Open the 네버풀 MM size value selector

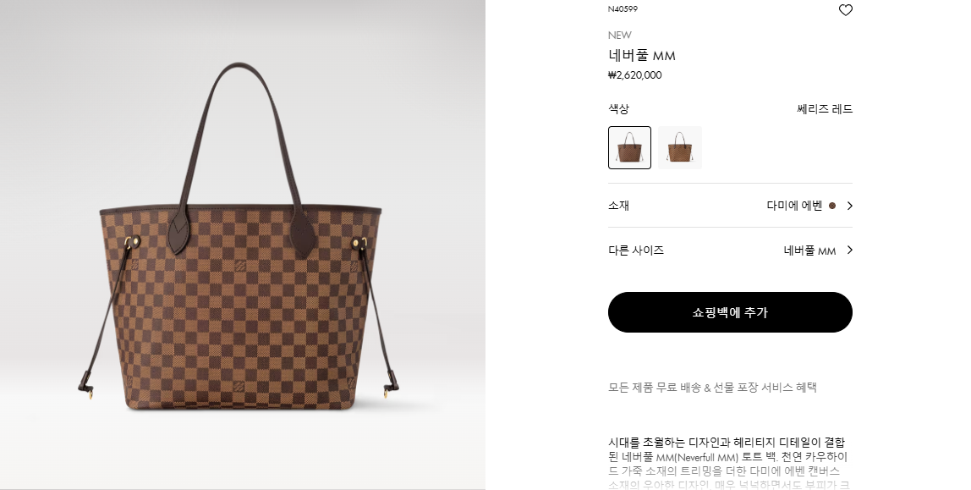pos(810,251)
